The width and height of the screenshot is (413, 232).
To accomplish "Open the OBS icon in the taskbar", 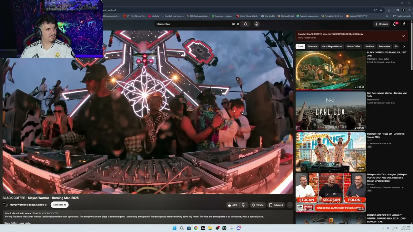I will tap(217, 228).
